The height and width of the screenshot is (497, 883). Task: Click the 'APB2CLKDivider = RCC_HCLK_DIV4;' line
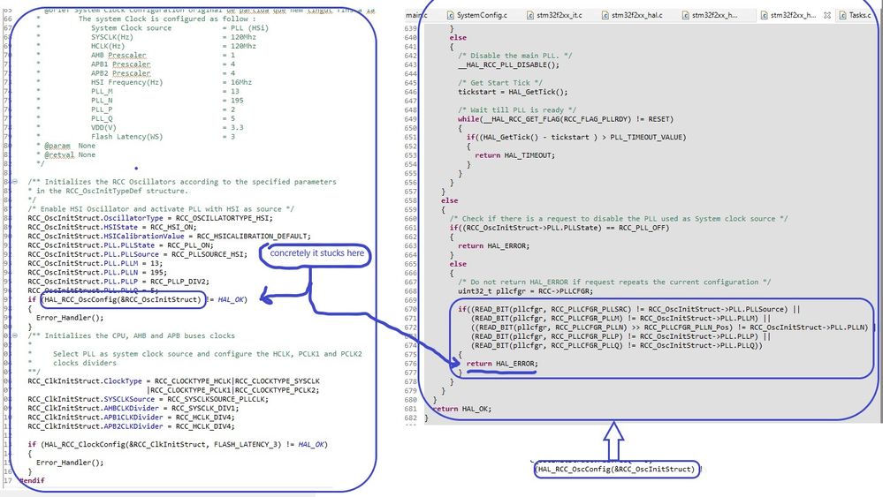[131, 426]
